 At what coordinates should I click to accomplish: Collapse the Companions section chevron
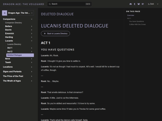point(31,19)
